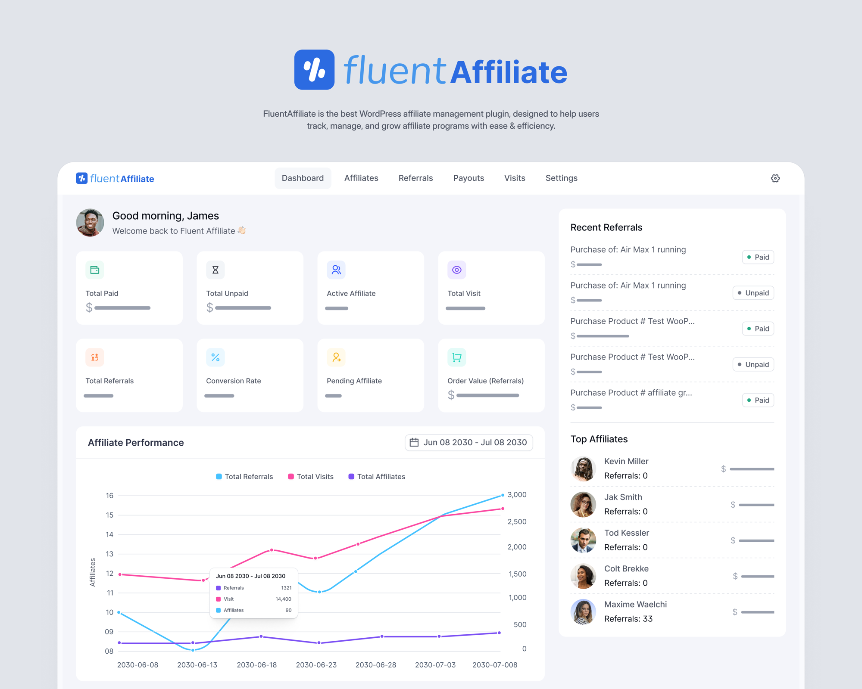
Task: Click the Affiliates 90 tooltip row
Action: (x=254, y=610)
